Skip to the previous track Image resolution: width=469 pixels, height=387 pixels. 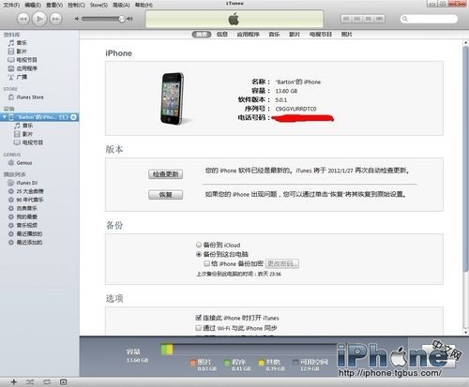[x=23, y=19]
